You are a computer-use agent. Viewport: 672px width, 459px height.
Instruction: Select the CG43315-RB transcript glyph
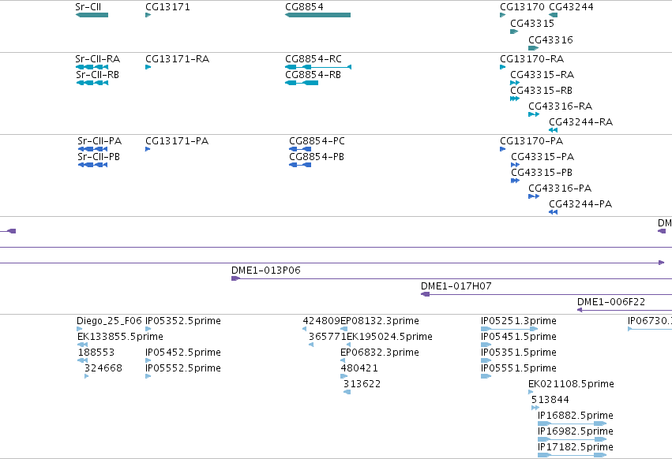point(515,99)
